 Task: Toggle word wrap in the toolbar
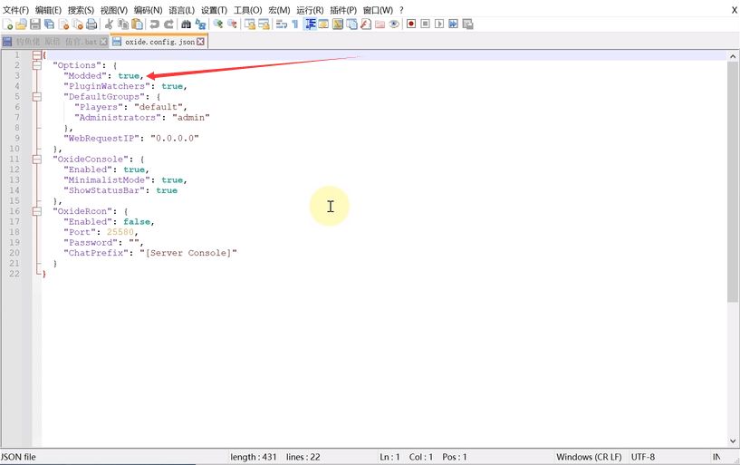click(281, 24)
